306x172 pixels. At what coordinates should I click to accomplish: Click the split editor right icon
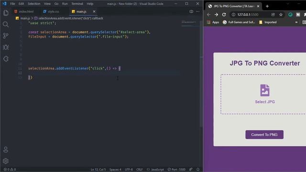(x=191, y=11)
